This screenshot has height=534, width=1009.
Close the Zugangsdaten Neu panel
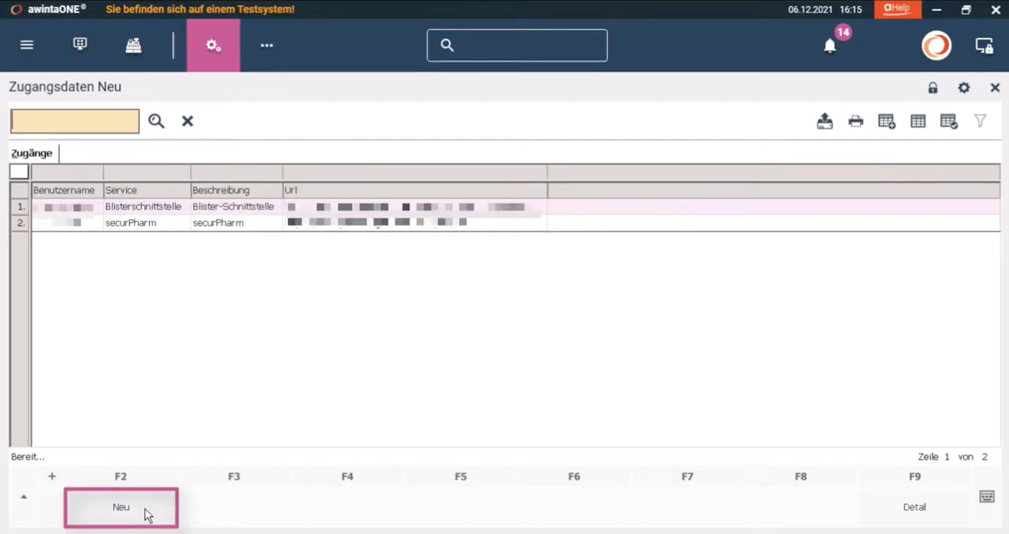point(995,87)
